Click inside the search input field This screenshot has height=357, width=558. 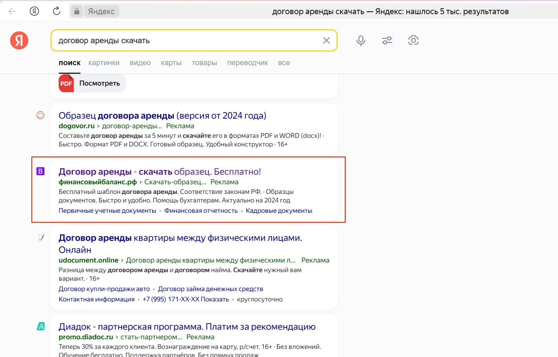(187, 41)
